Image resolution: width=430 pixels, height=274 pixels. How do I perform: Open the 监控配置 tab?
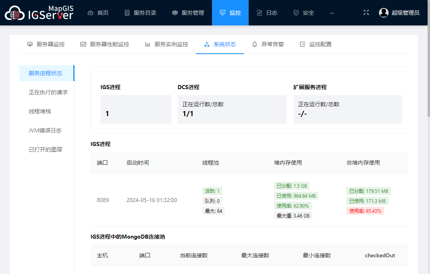tap(316, 44)
